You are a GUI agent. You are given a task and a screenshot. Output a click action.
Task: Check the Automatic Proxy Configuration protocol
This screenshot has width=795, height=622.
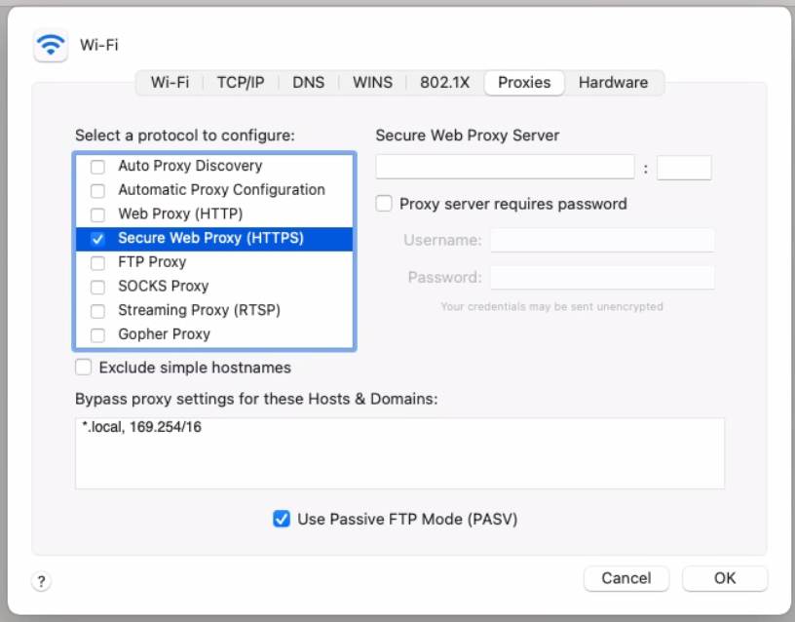pos(97,191)
